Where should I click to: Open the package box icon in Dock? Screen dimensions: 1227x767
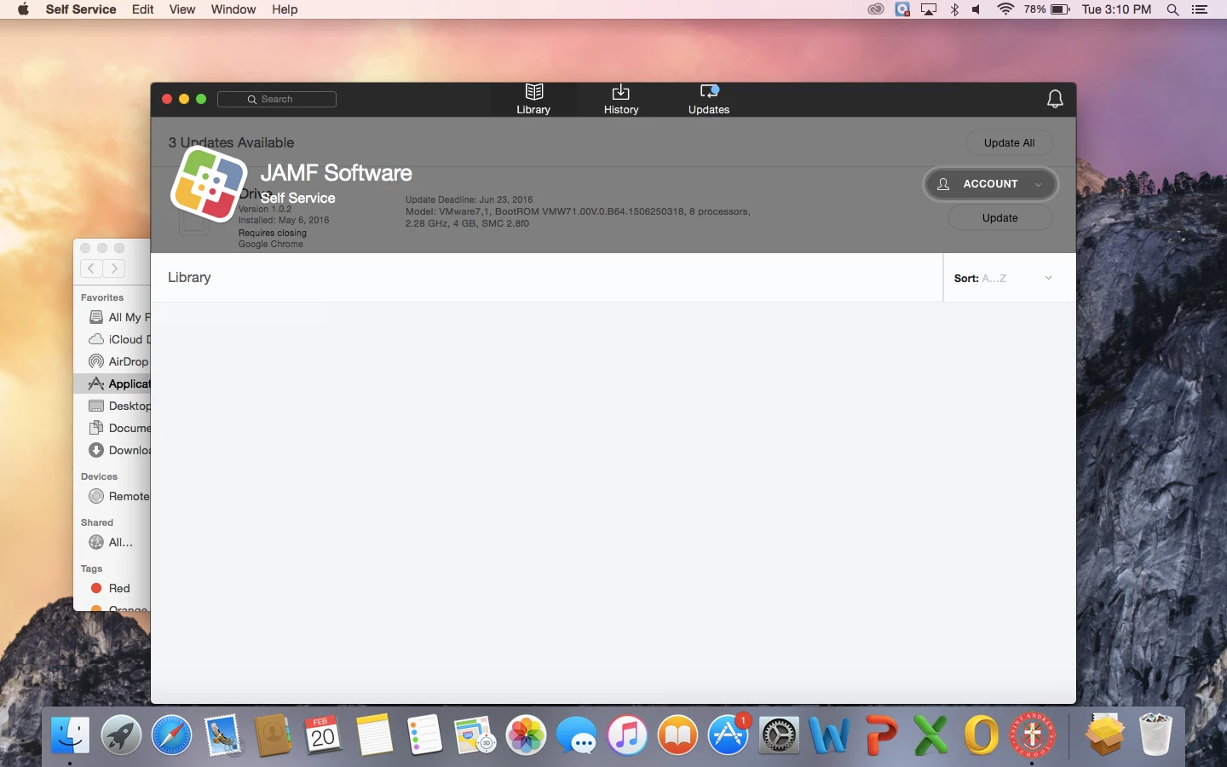[1104, 735]
